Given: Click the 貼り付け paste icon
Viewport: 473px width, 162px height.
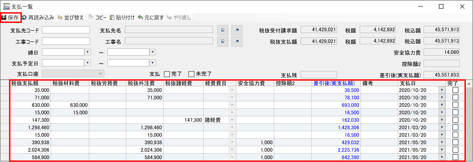Looking at the screenshot, I should [x=112, y=18].
